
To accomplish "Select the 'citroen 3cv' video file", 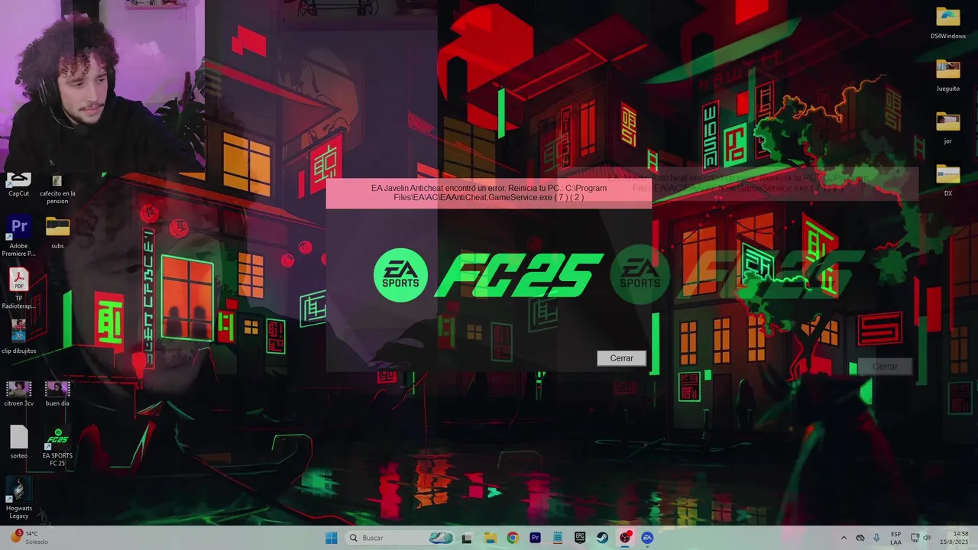I will 19,393.
